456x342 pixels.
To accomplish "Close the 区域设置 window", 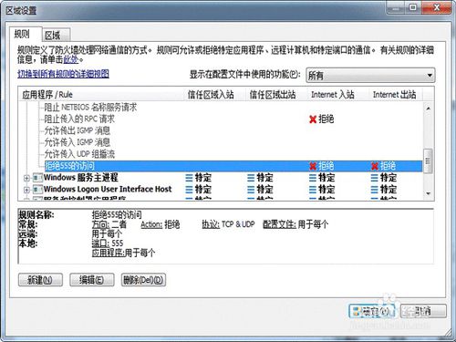I will pyautogui.click(x=437, y=7).
